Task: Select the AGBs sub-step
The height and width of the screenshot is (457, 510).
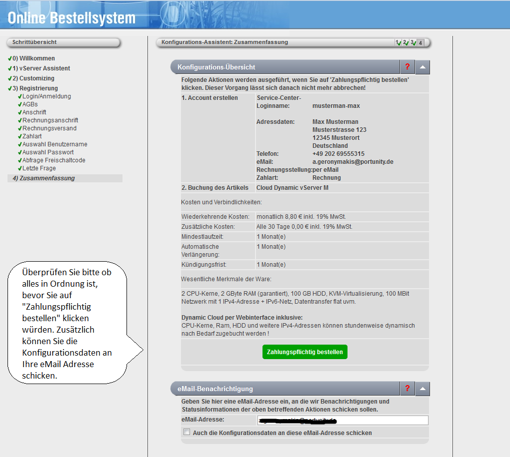Action: 30,104
